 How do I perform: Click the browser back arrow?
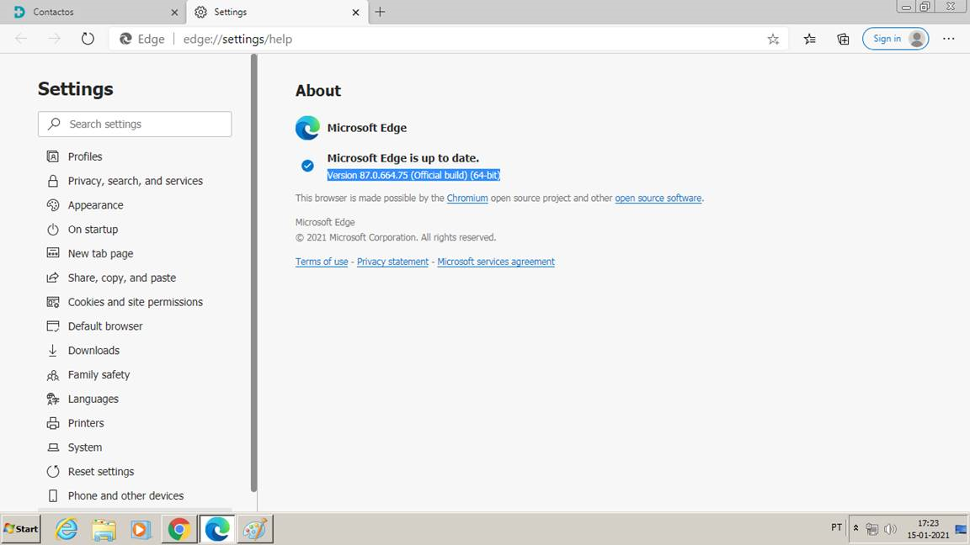point(21,39)
